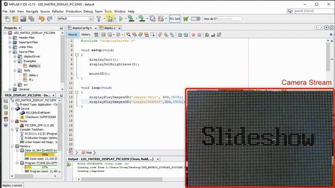Click the green re-run icon in Output panel
The width and height of the screenshot is (335, 188).
click(x=69, y=164)
